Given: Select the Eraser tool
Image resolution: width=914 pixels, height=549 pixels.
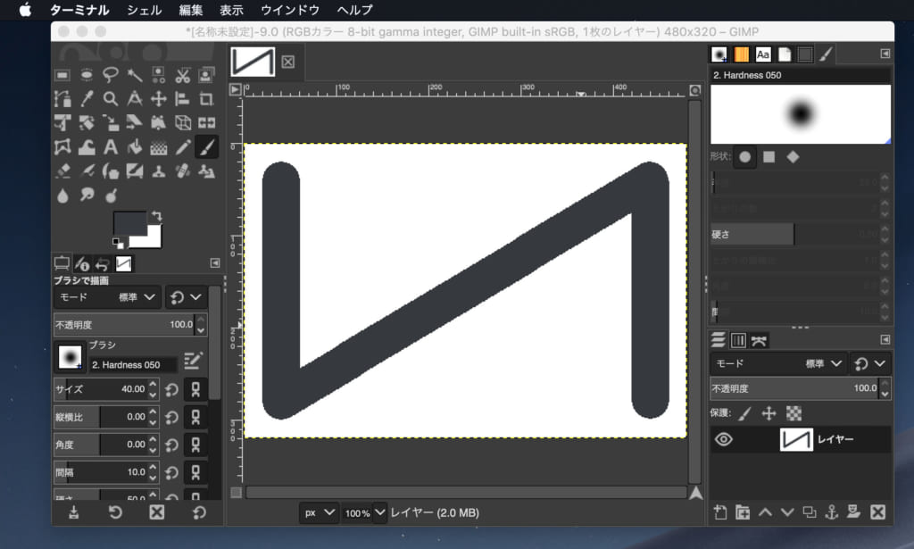Looking at the screenshot, I should coord(62,171).
